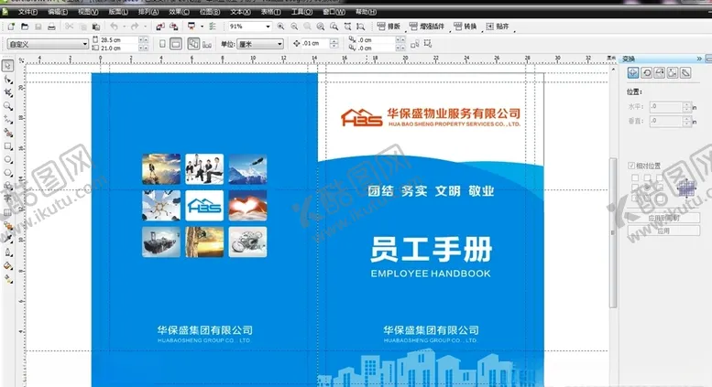
Task: Select the Zoom tool in toolbox
Action: (7, 106)
